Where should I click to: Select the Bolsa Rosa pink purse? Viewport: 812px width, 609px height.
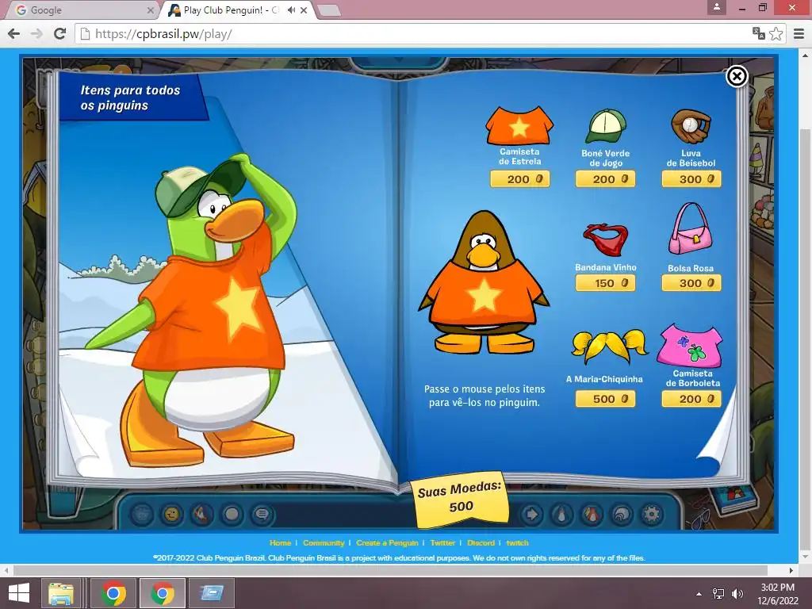click(691, 229)
